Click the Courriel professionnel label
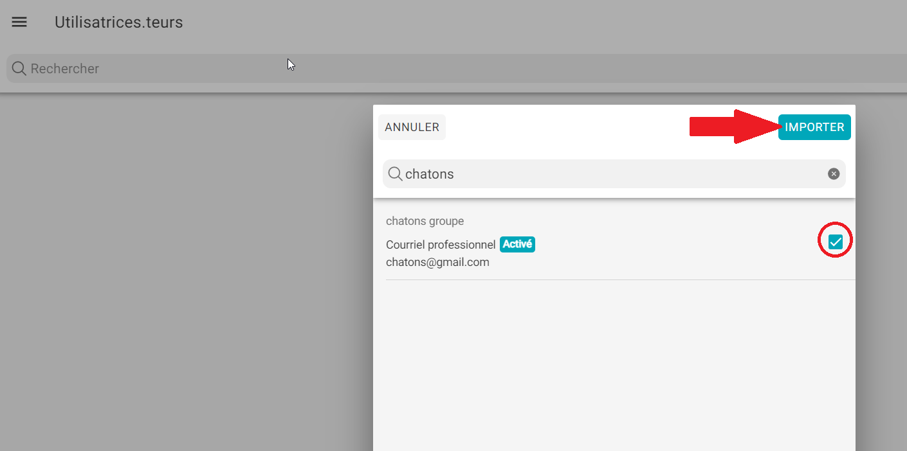The image size is (907, 451). click(441, 245)
